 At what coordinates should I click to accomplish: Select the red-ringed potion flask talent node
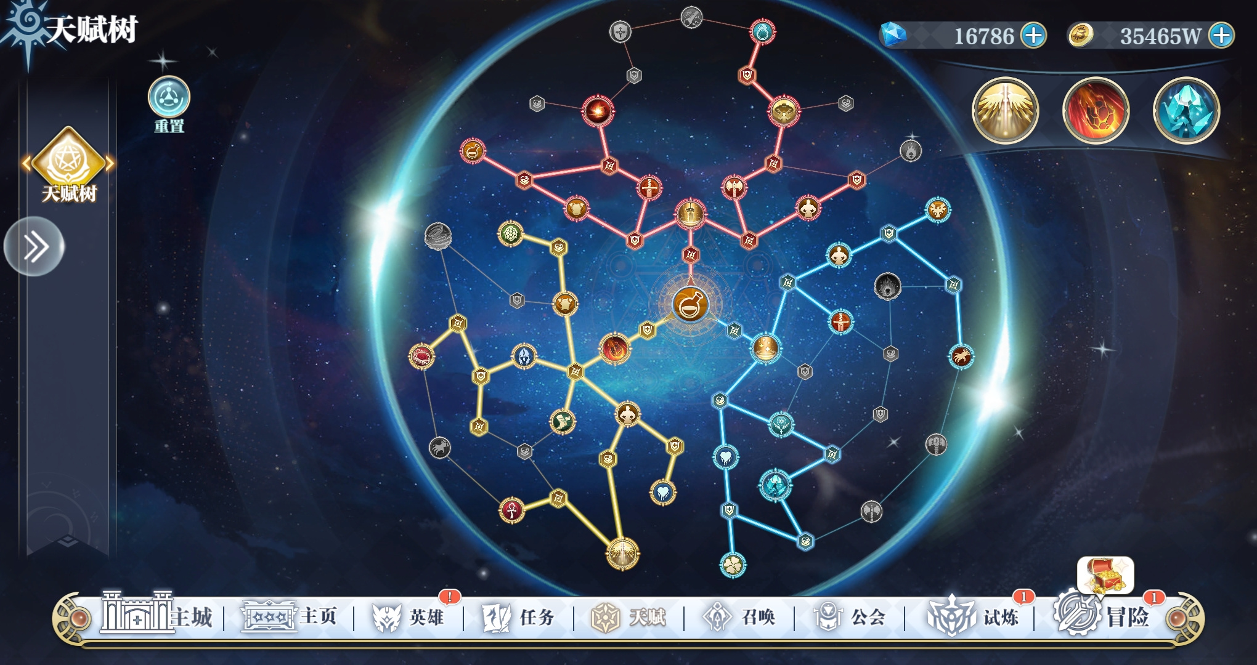(473, 151)
